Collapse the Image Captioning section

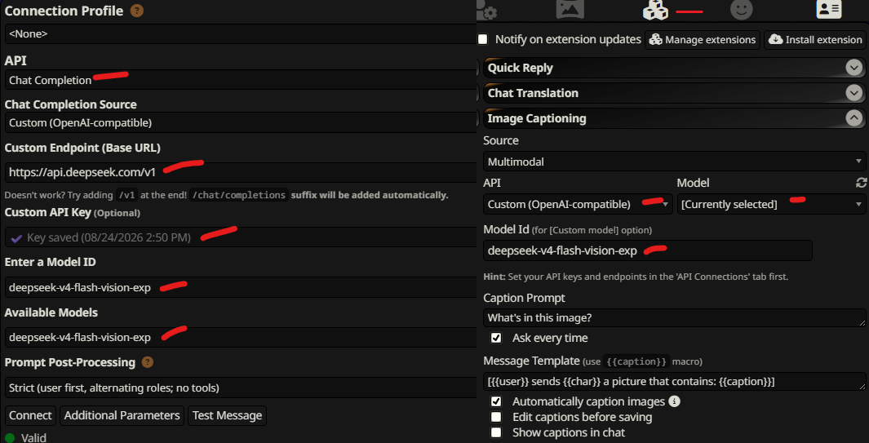[x=675, y=118]
